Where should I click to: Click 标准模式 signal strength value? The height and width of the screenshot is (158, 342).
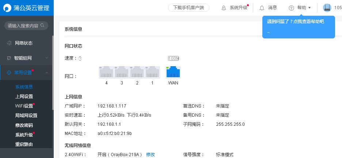(225, 155)
